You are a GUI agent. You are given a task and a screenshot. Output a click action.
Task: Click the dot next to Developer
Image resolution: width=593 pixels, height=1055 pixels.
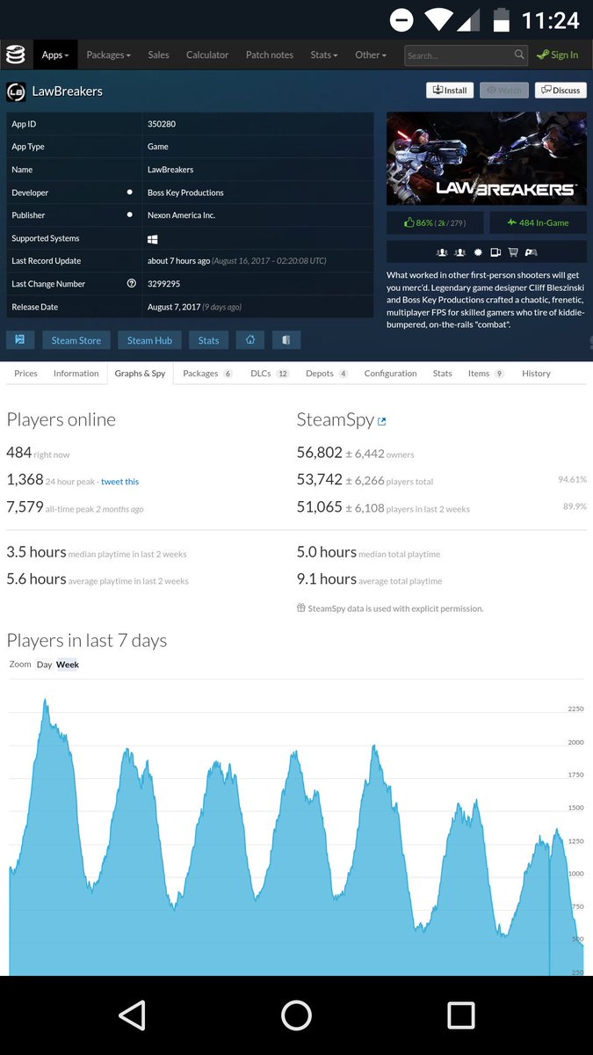(130, 192)
